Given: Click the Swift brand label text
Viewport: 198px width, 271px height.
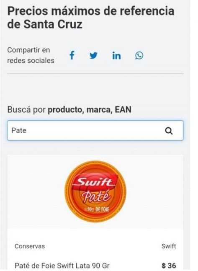Looking at the screenshot, I should point(169,246).
